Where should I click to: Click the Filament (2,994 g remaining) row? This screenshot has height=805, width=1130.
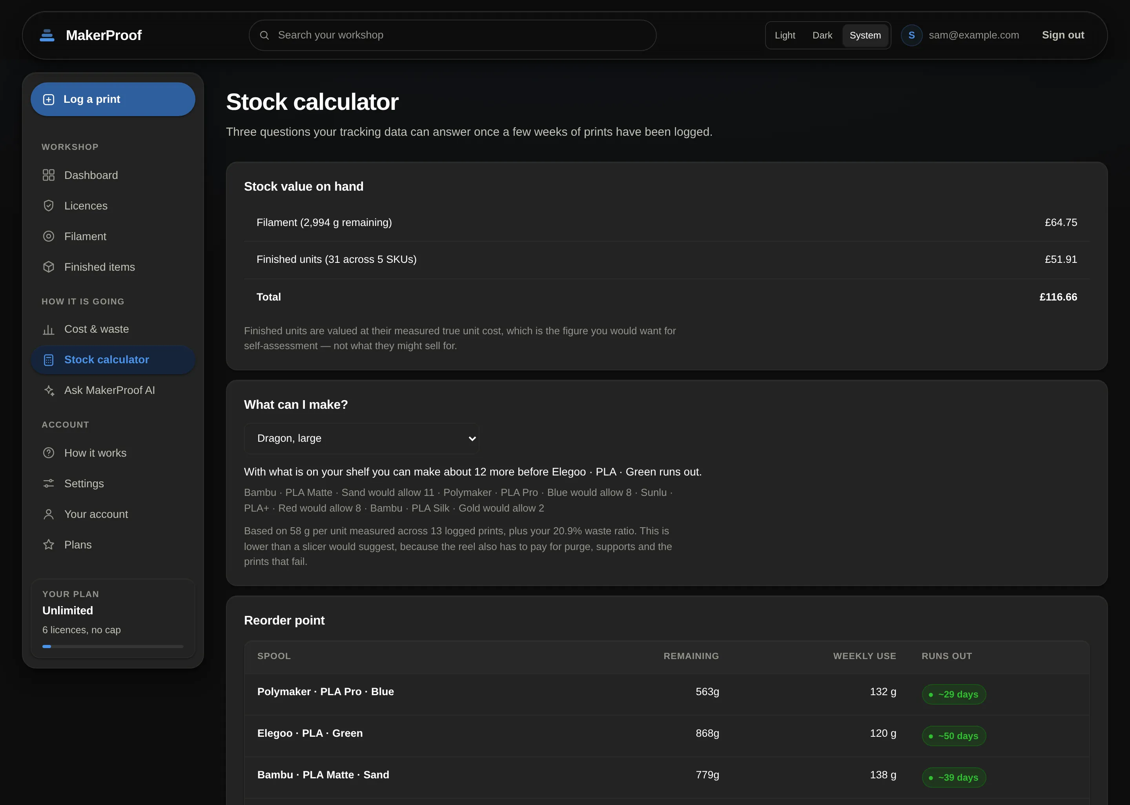667,222
